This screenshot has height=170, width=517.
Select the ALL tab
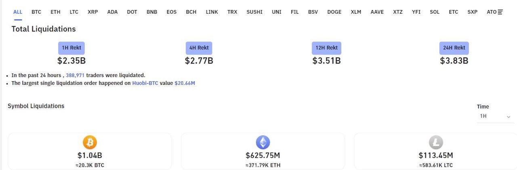coord(18,12)
